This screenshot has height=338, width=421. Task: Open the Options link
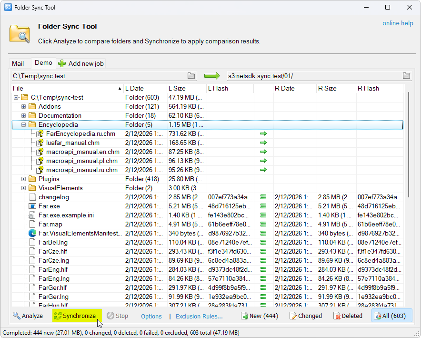coord(151,317)
